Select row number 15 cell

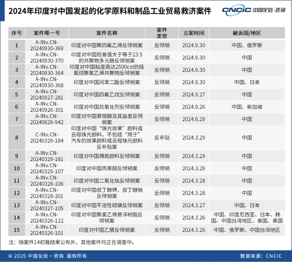pyautogui.click(x=17, y=230)
